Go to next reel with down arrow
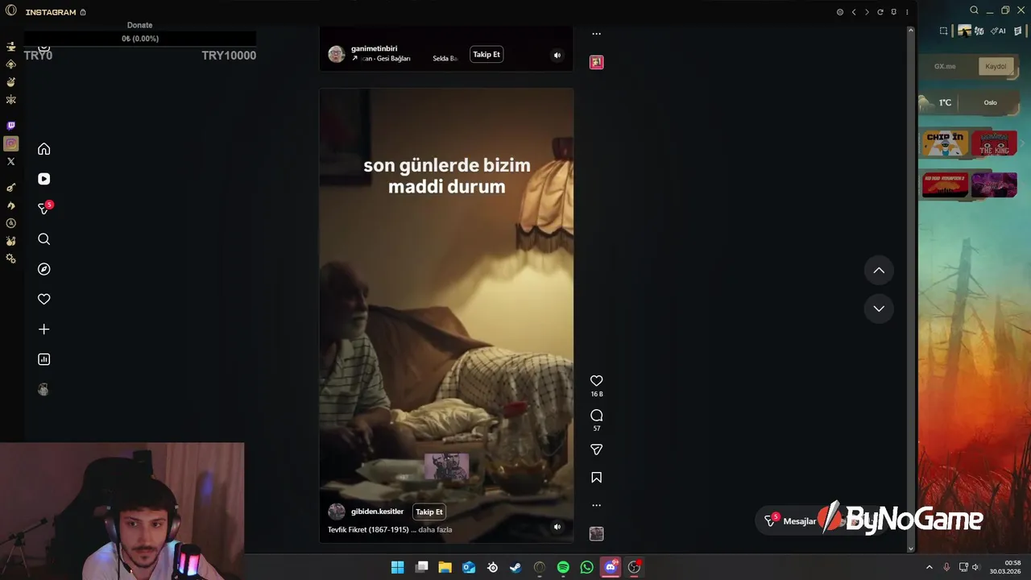Image resolution: width=1031 pixels, height=580 pixels. click(879, 309)
